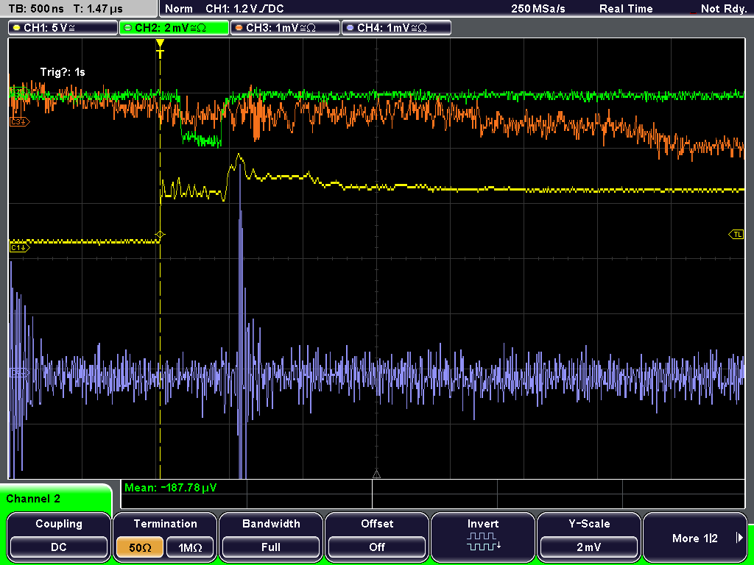Select the CH1: 5 V channel tab
The height and width of the screenshot is (565, 754).
63,28
